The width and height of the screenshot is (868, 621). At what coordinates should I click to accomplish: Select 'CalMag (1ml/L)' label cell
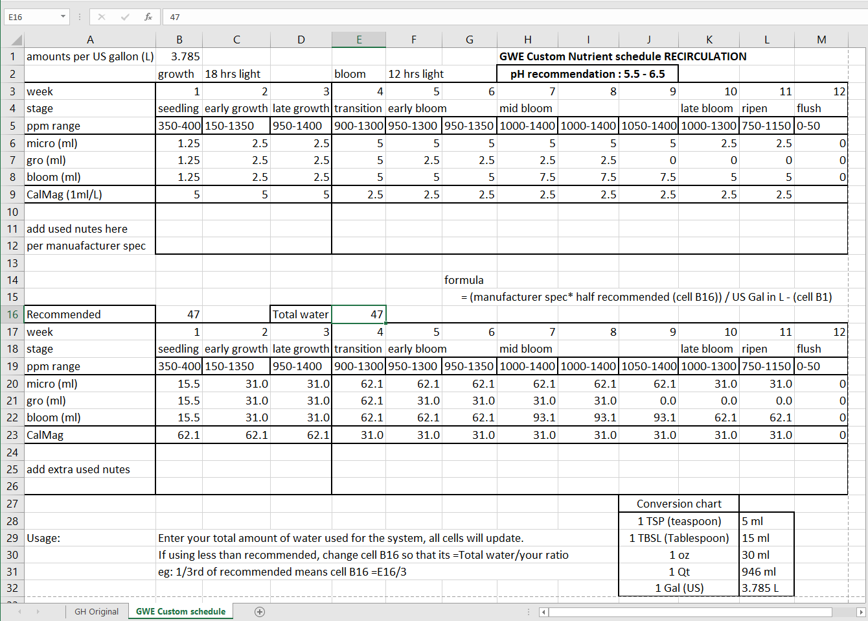pyautogui.click(x=90, y=194)
